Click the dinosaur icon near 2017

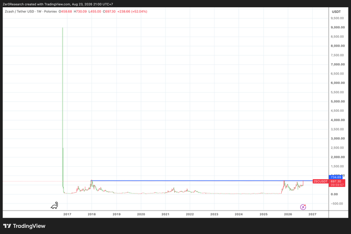pyautogui.click(x=54, y=206)
